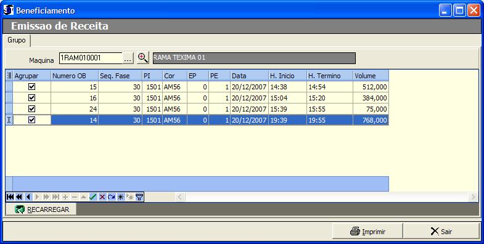Click the RECARREGAR button

point(41,209)
